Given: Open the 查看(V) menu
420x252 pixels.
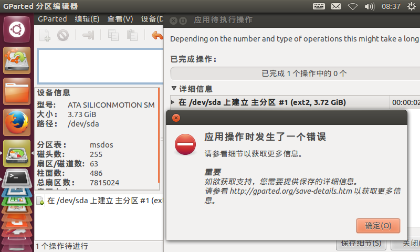Looking at the screenshot, I should click(120, 19).
